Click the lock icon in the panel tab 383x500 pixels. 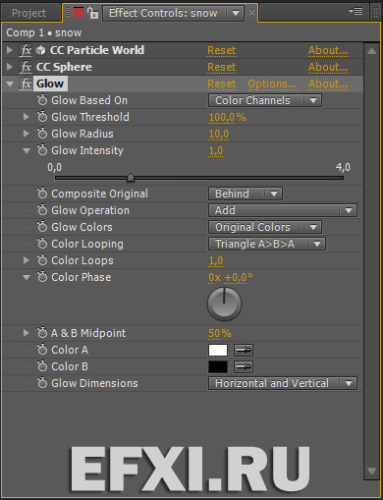coord(93,13)
